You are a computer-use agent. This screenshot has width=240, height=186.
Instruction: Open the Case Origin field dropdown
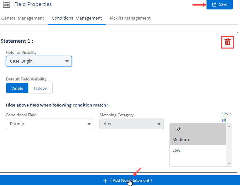[x=39, y=61]
